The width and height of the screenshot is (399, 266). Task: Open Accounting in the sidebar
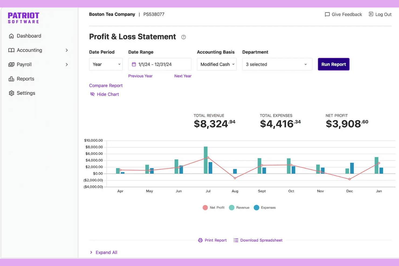(x=29, y=50)
